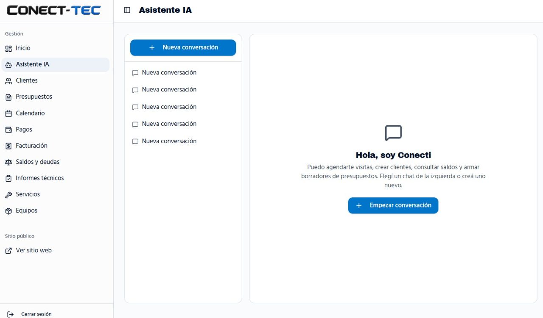This screenshot has width=543, height=318.
Task: Open the Presupuestos section
Action: pyautogui.click(x=56, y=97)
